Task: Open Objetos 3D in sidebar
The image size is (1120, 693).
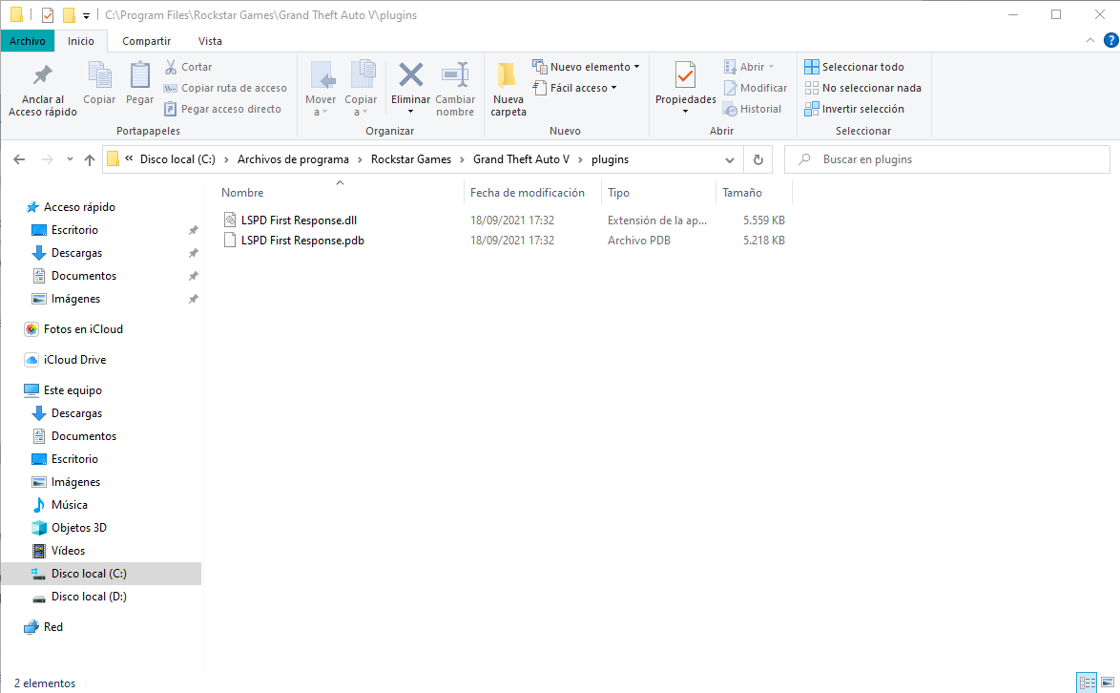Action: 78,528
